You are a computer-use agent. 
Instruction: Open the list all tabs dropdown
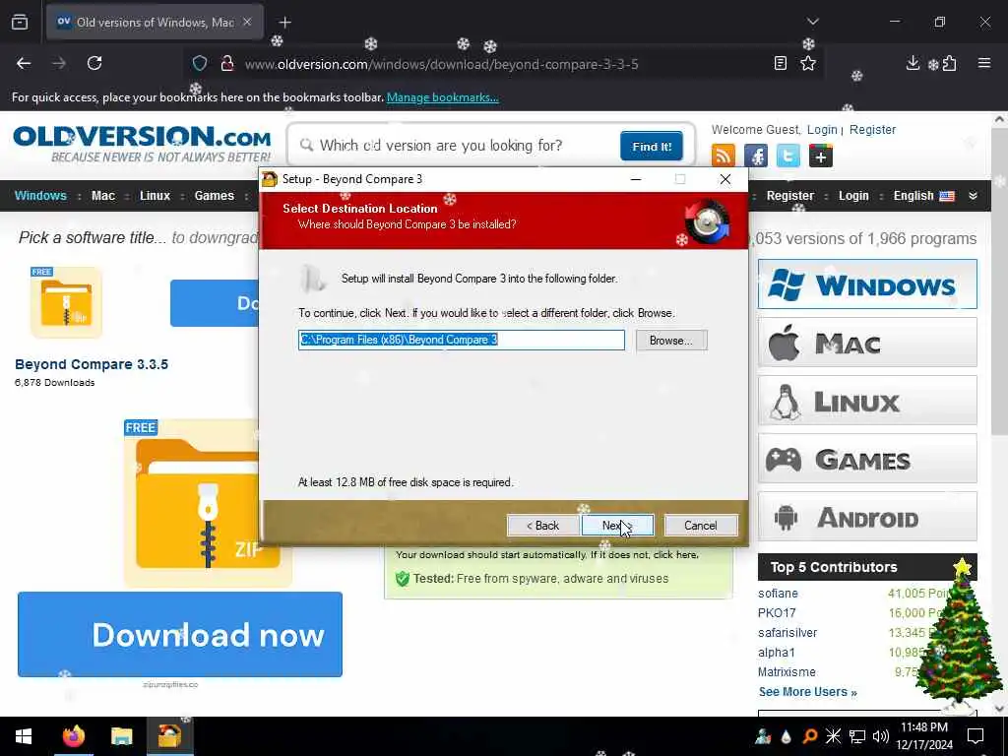pos(812,22)
